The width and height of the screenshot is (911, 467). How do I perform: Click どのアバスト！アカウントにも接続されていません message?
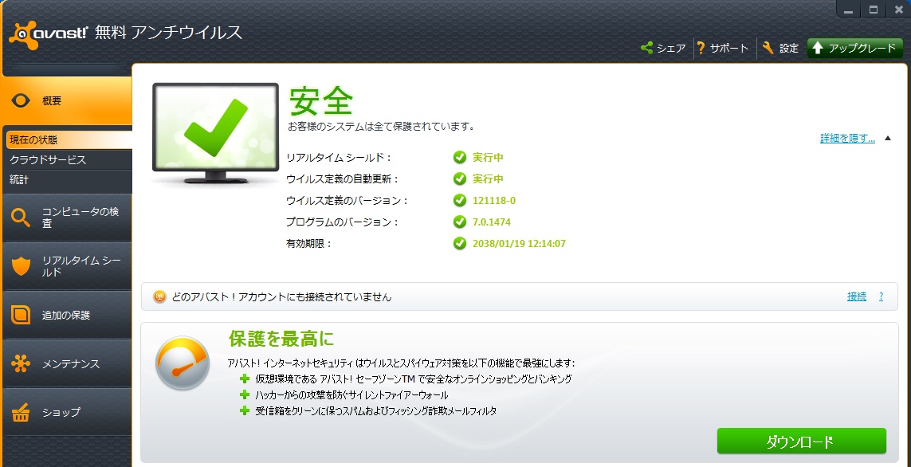(282, 296)
